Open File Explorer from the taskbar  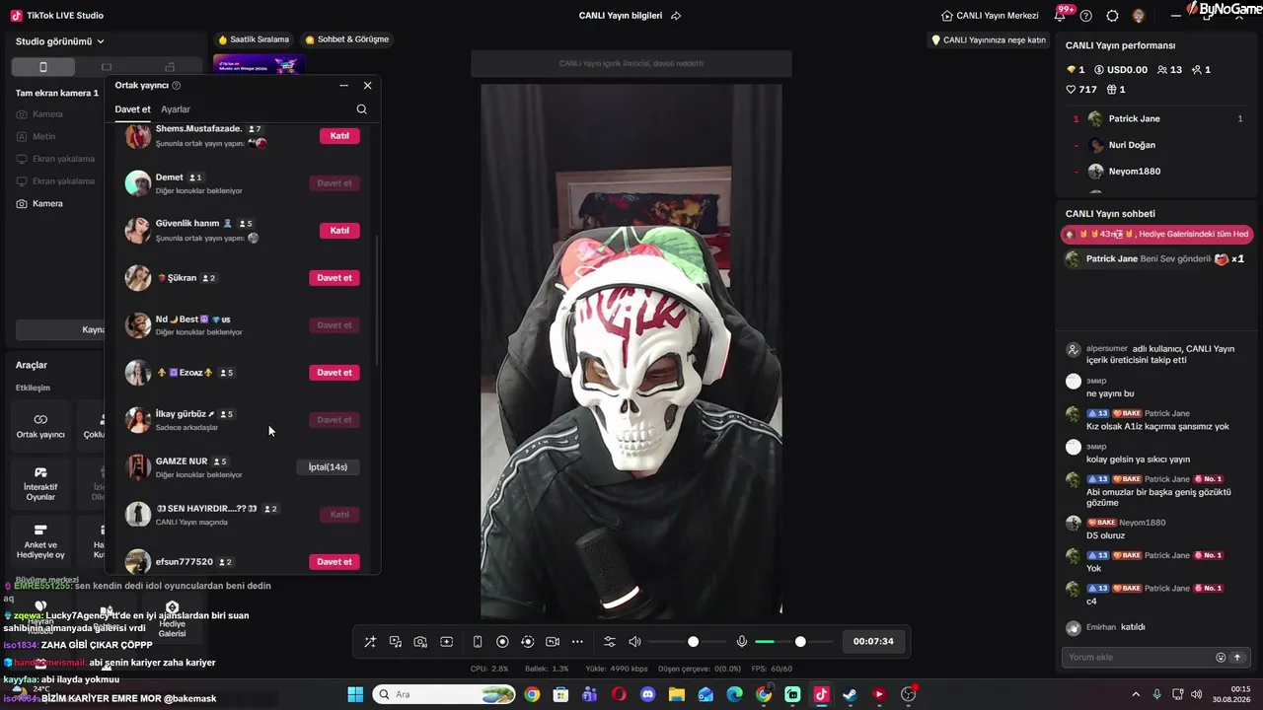(x=677, y=694)
